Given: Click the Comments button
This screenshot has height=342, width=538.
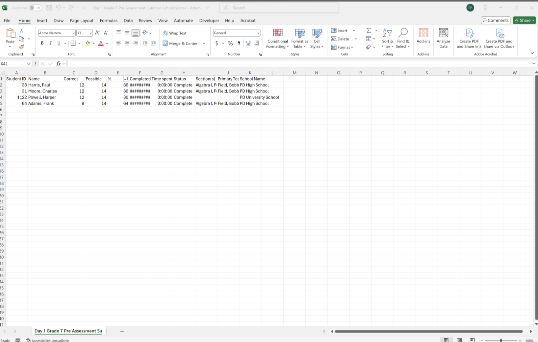Looking at the screenshot, I should (496, 20).
